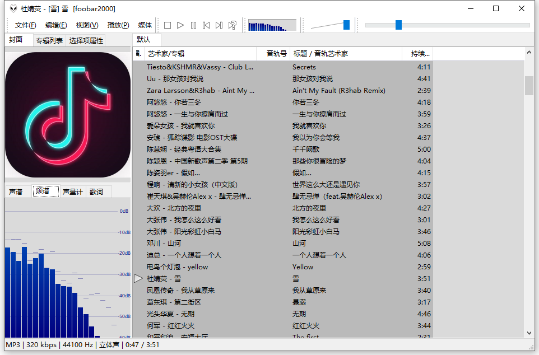Open the 媒体 menu
This screenshot has width=539, height=355.
pos(145,25)
